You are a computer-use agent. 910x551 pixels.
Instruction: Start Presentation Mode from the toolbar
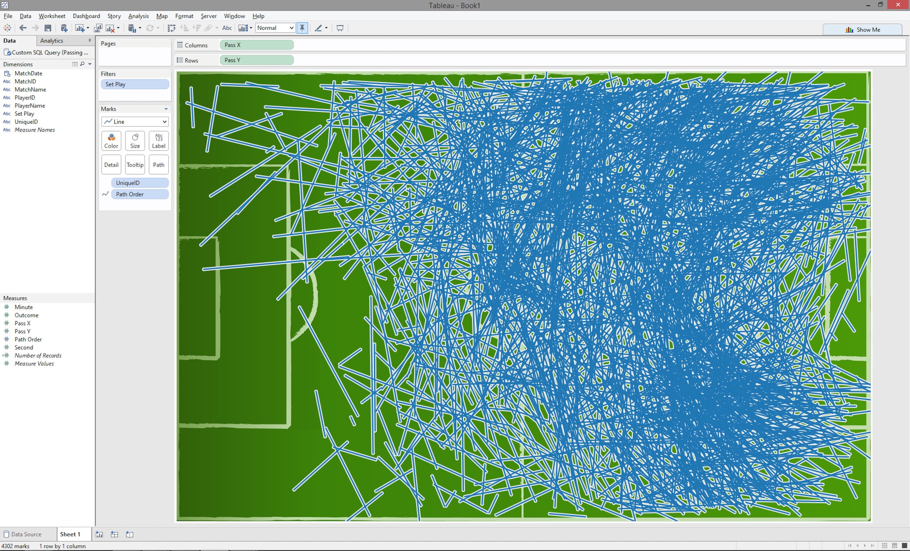pyautogui.click(x=340, y=28)
